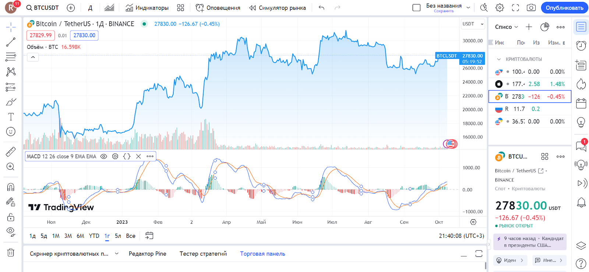Select the ruler measure tool
The height and width of the screenshot is (272, 589).
(x=11, y=152)
